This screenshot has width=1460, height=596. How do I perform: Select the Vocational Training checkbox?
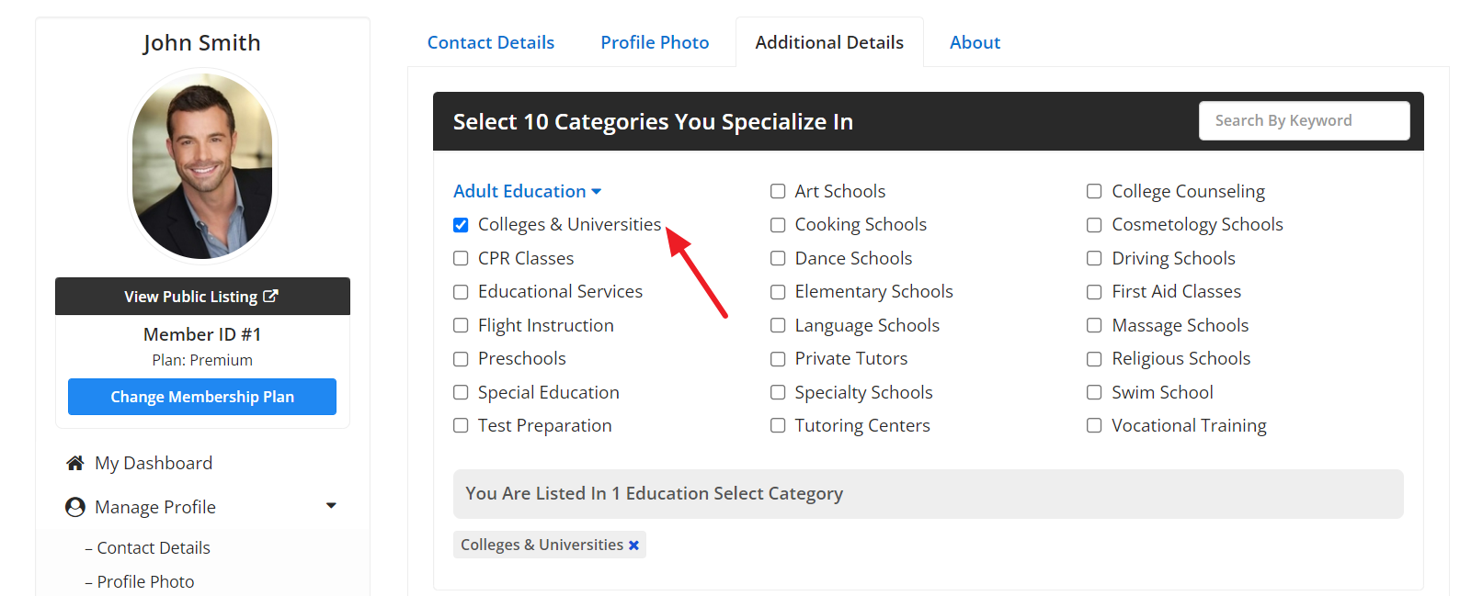pyautogui.click(x=1094, y=425)
